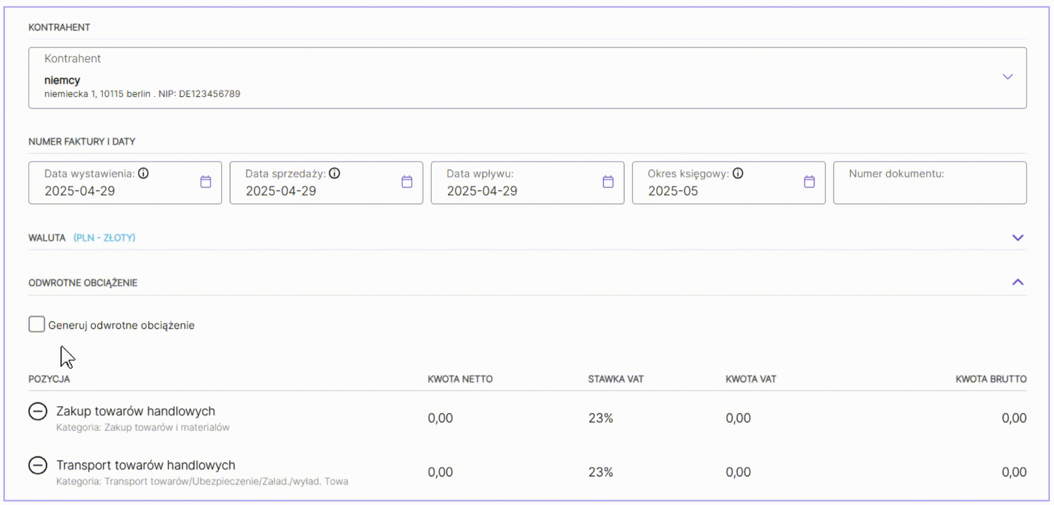Remove Zakup towarów handlowych position
The height and width of the screenshot is (505, 1054).
click(x=38, y=411)
